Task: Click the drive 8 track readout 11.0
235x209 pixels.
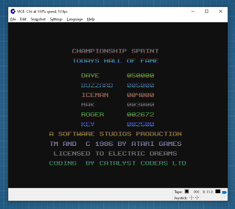Action: [208, 192]
